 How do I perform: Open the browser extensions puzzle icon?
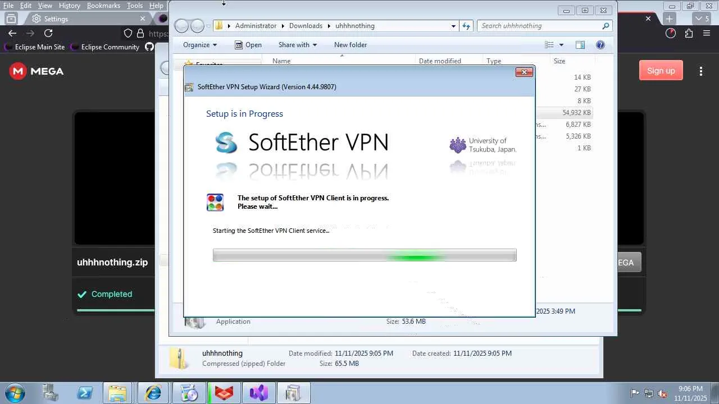tap(689, 33)
